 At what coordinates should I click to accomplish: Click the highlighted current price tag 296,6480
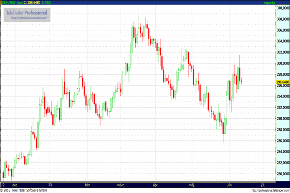tap(283, 83)
